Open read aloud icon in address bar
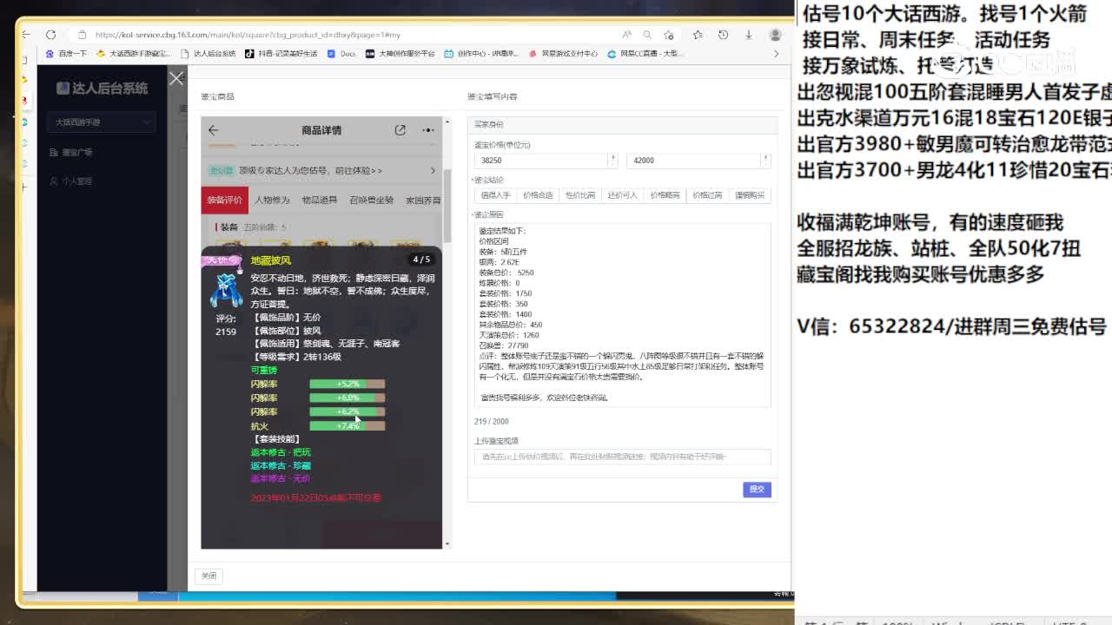The height and width of the screenshot is (625, 1112). (626, 35)
